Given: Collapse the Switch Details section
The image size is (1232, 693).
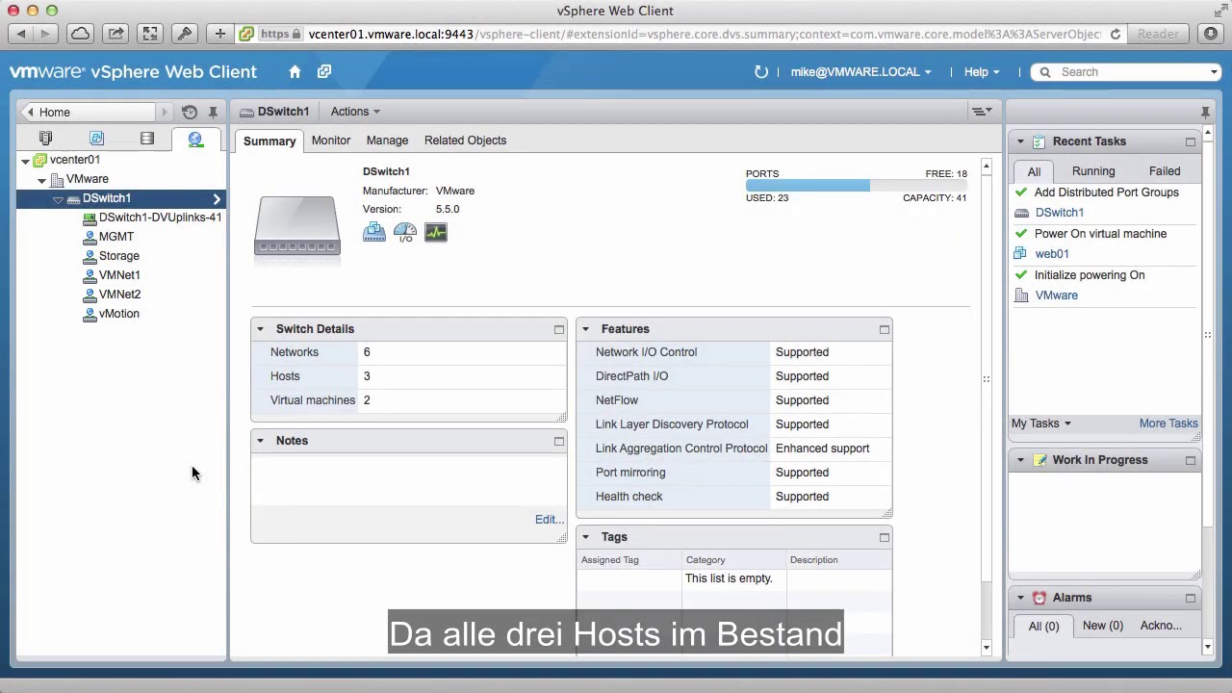Looking at the screenshot, I should (x=260, y=329).
